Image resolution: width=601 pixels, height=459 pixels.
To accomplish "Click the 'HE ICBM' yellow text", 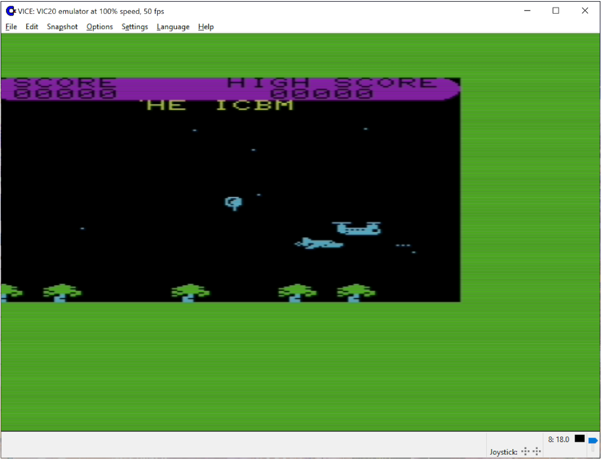I will pos(216,105).
